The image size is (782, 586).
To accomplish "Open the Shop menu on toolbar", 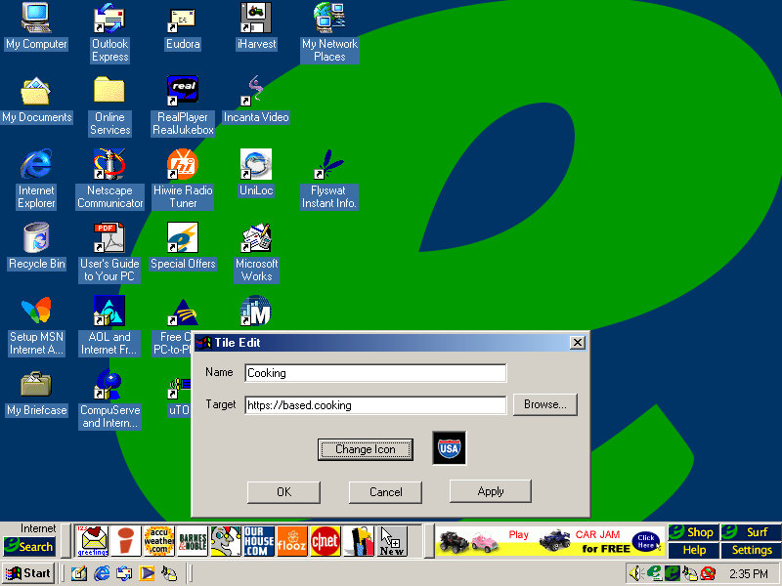I will tap(694, 532).
